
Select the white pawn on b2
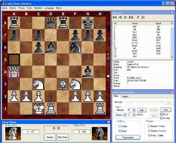click(26, 96)
